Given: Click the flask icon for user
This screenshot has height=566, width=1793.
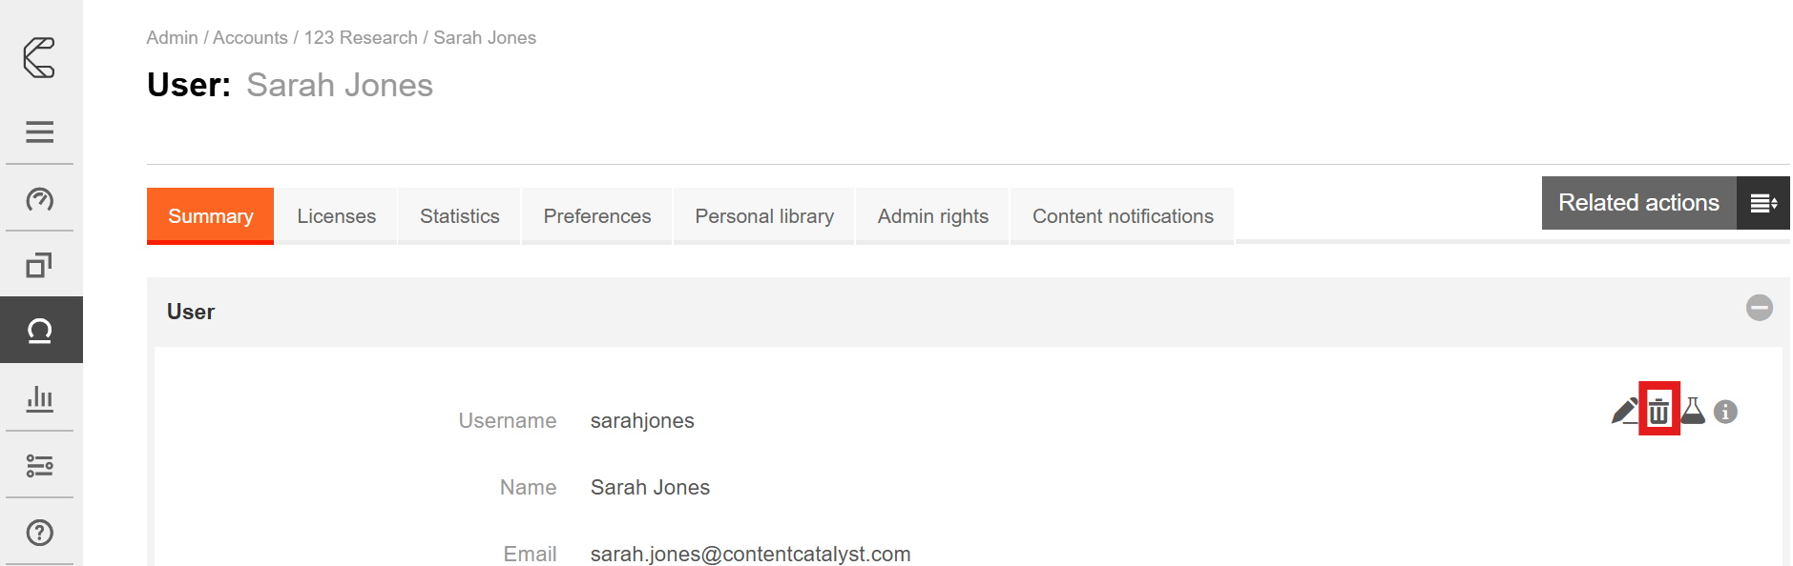Looking at the screenshot, I should pos(1693,411).
